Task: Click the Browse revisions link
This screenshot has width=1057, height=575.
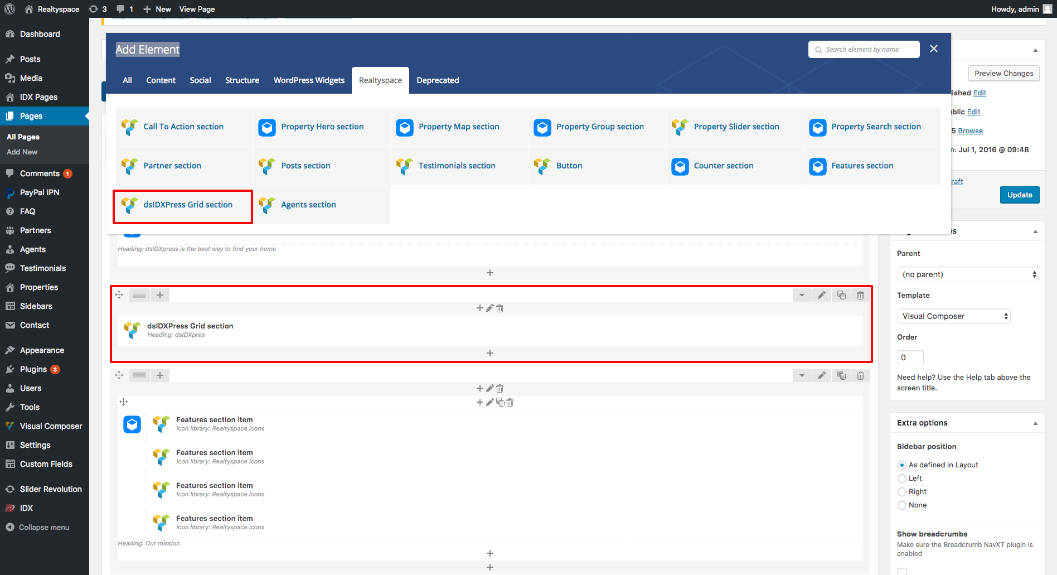Action: (x=970, y=131)
